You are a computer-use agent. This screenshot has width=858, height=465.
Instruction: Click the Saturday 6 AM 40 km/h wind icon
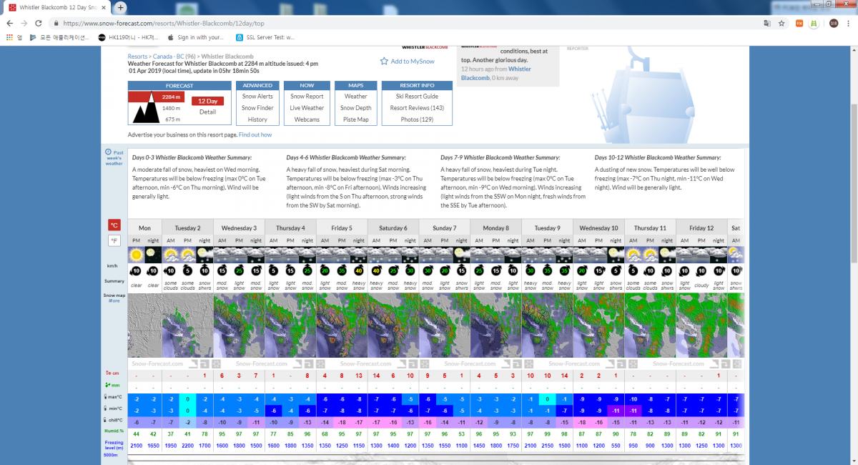click(x=376, y=271)
